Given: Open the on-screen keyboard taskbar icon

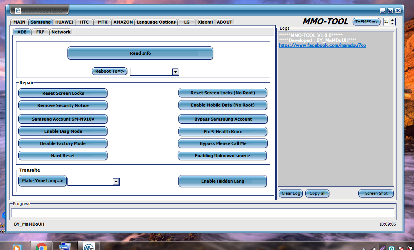Looking at the screenshot, I should [64, 247].
